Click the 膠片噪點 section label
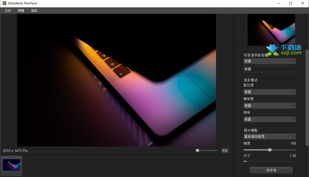Image resolution: width=309 pixels, height=177 pixels. (251, 130)
